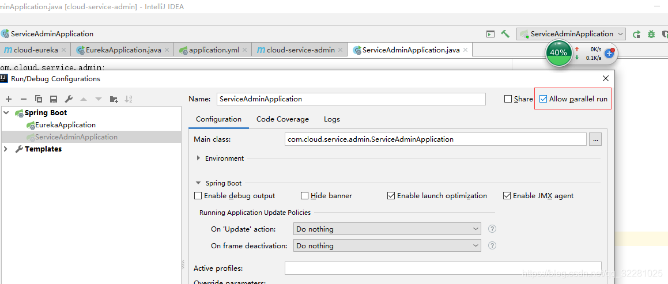Viewport: 668px width, 284px height.
Task: Click the Main class text field
Action: tap(436, 139)
